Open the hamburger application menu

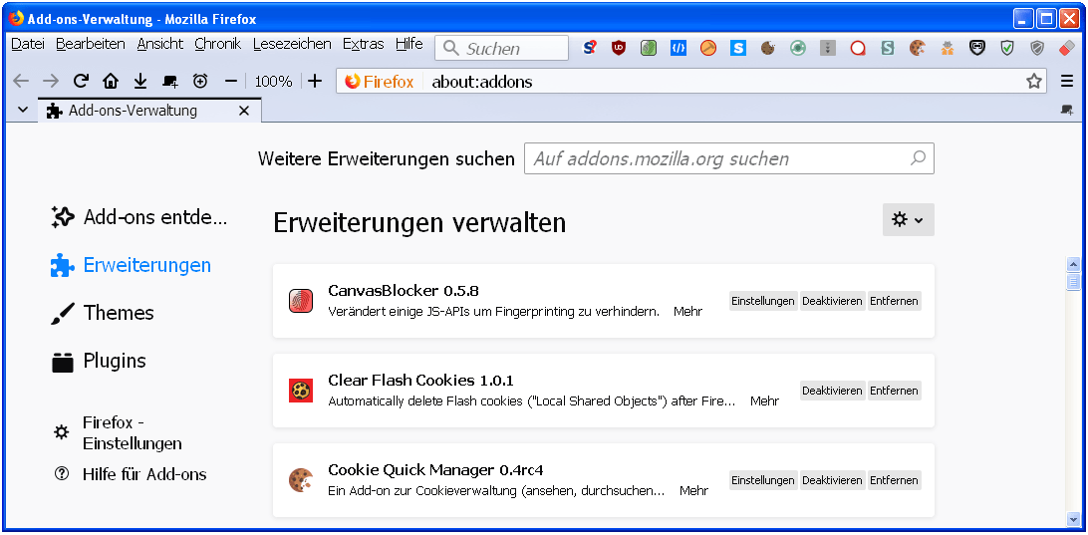coord(1067,81)
